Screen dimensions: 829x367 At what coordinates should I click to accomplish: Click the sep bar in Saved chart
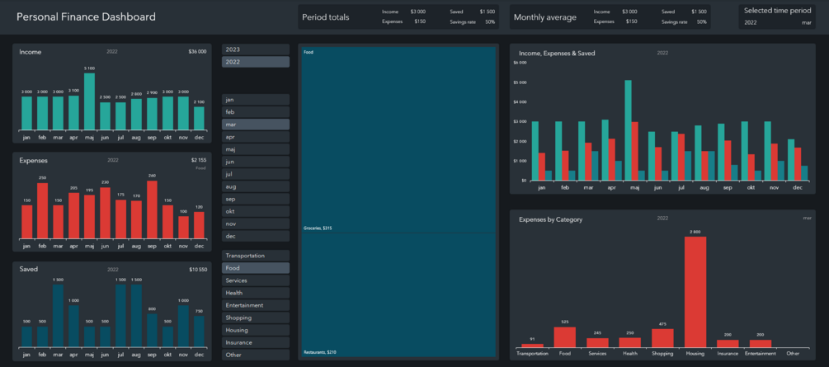click(153, 331)
